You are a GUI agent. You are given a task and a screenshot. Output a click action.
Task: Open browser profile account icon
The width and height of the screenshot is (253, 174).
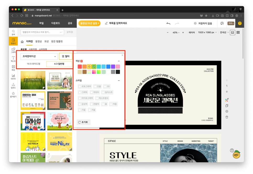click(237, 16)
